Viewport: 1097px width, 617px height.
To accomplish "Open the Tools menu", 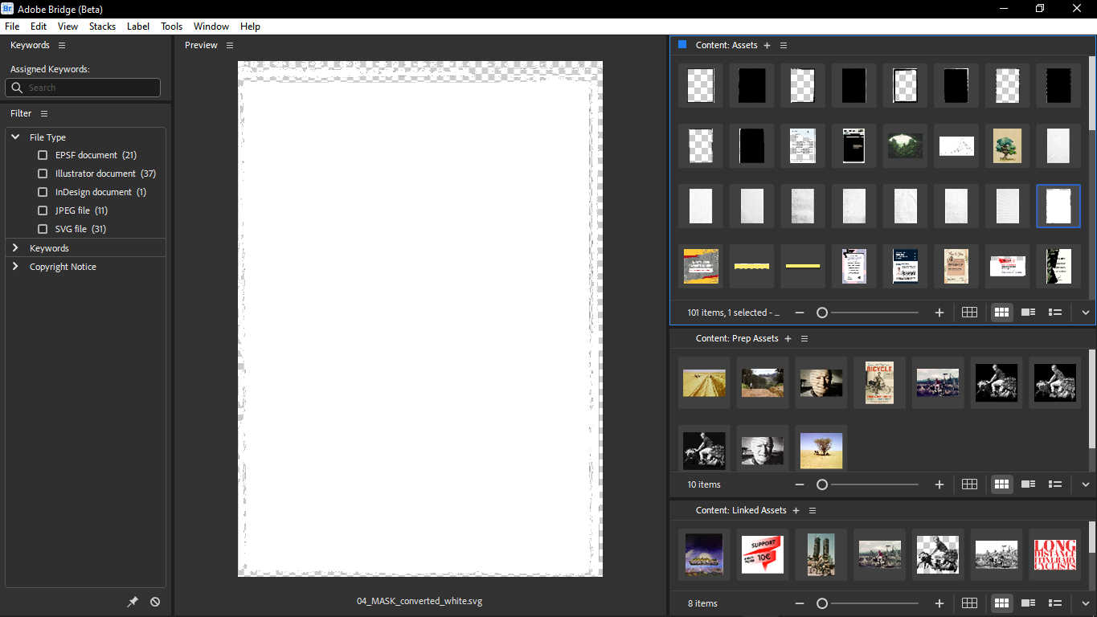I will 171,26.
